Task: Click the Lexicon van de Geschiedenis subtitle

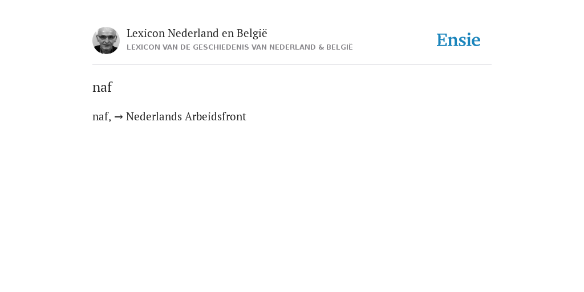Action: click(x=240, y=47)
